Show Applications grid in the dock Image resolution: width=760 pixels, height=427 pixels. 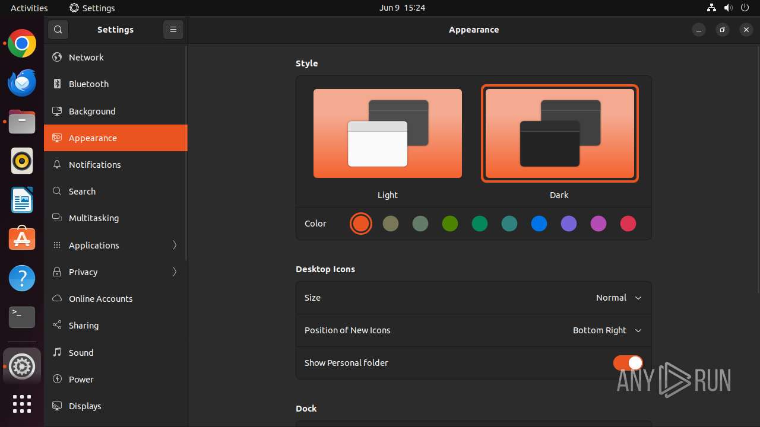[22, 404]
